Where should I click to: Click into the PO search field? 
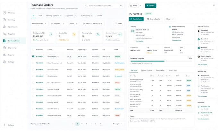(x=104, y=6)
